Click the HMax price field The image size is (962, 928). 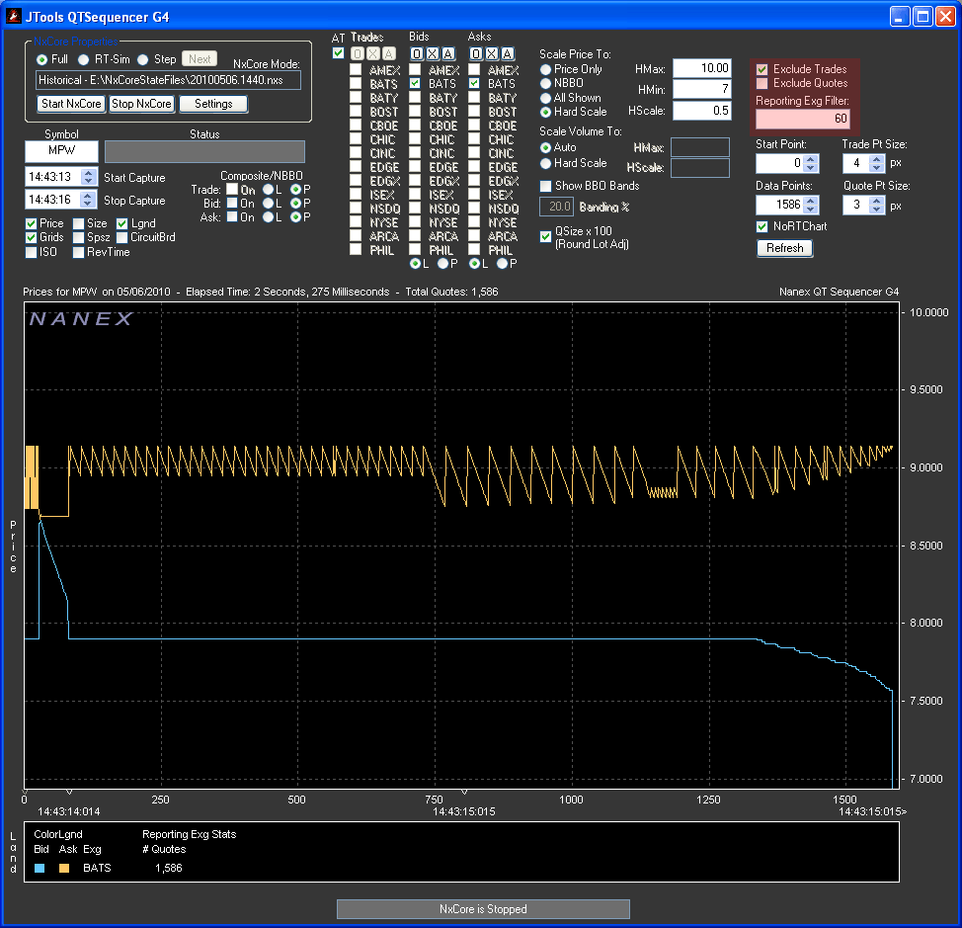point(702,68)
